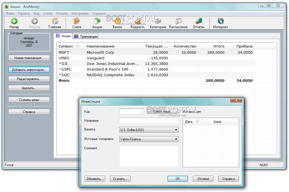Open the Главная home icon

tap(55, 21)
